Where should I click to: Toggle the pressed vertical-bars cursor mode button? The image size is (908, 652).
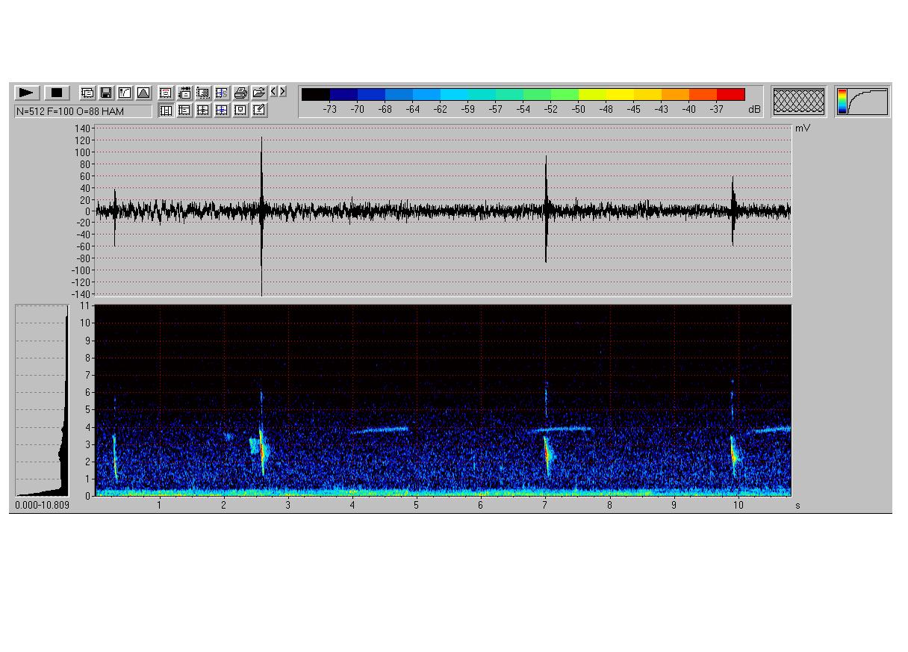pos(166,111)
